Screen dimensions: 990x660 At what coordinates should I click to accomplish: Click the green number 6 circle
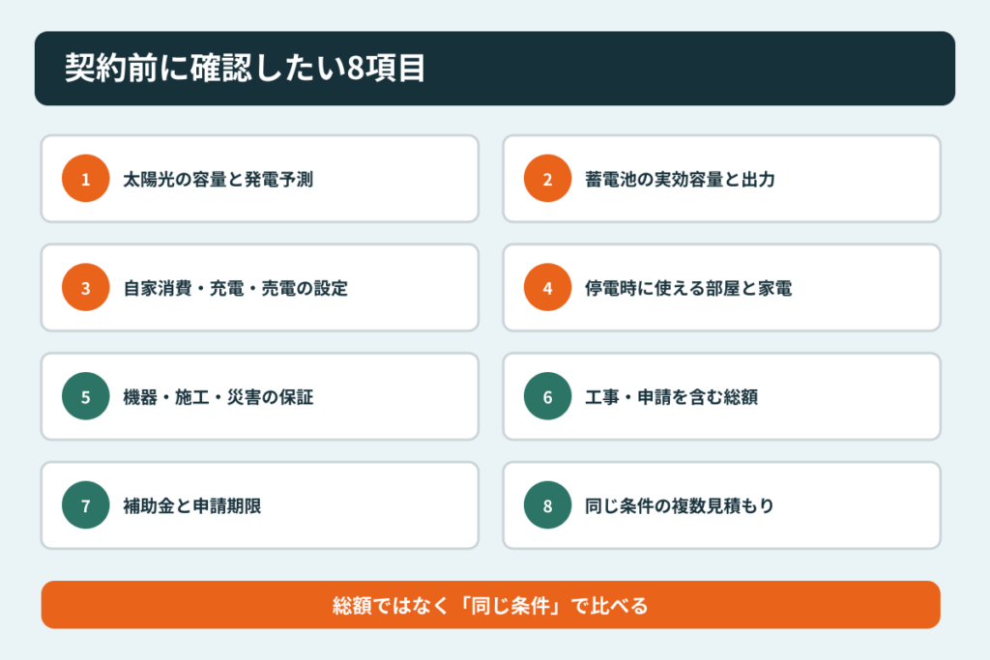click(x=547, y=396)
